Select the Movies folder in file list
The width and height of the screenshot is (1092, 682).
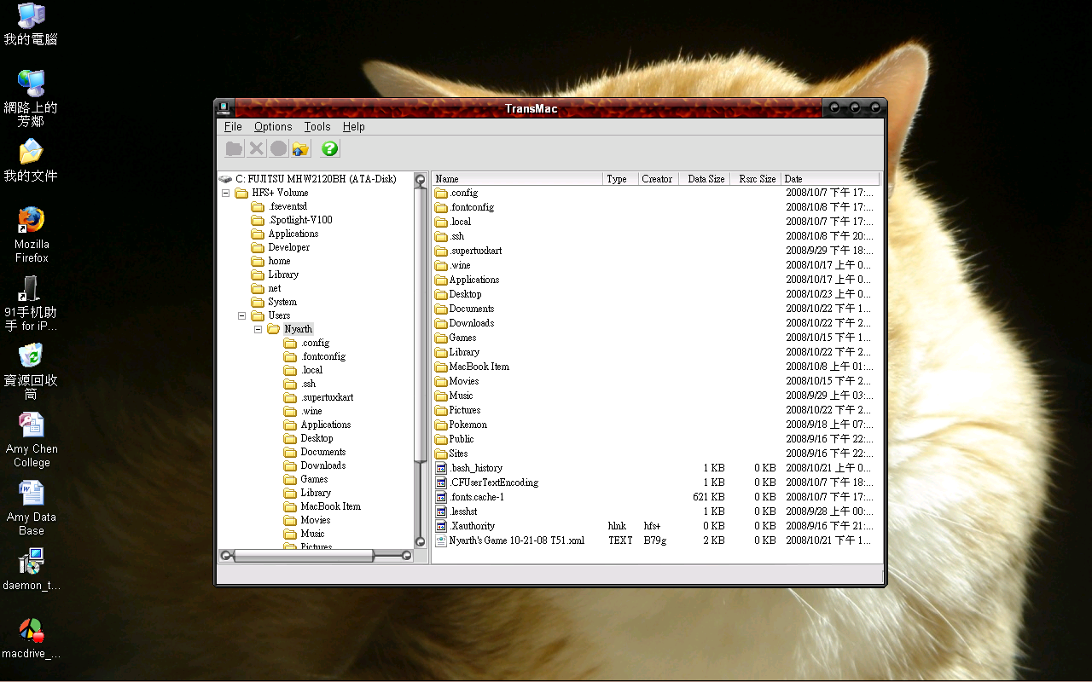464,381
